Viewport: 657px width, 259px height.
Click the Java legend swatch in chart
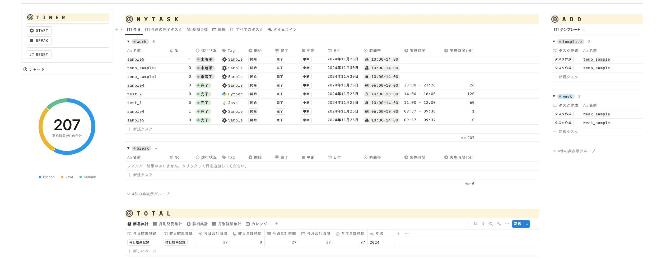[x=62, y=177]
